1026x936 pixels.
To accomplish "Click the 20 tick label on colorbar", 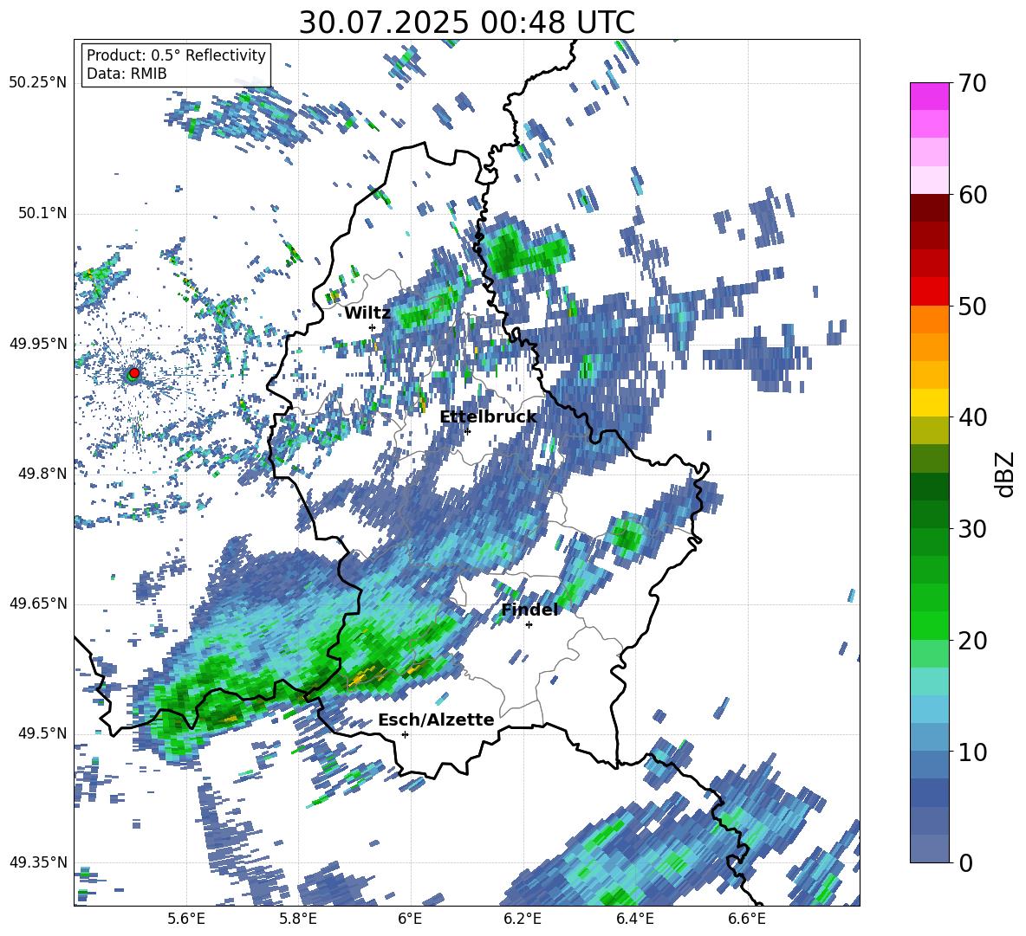I will tap(972, 640).
